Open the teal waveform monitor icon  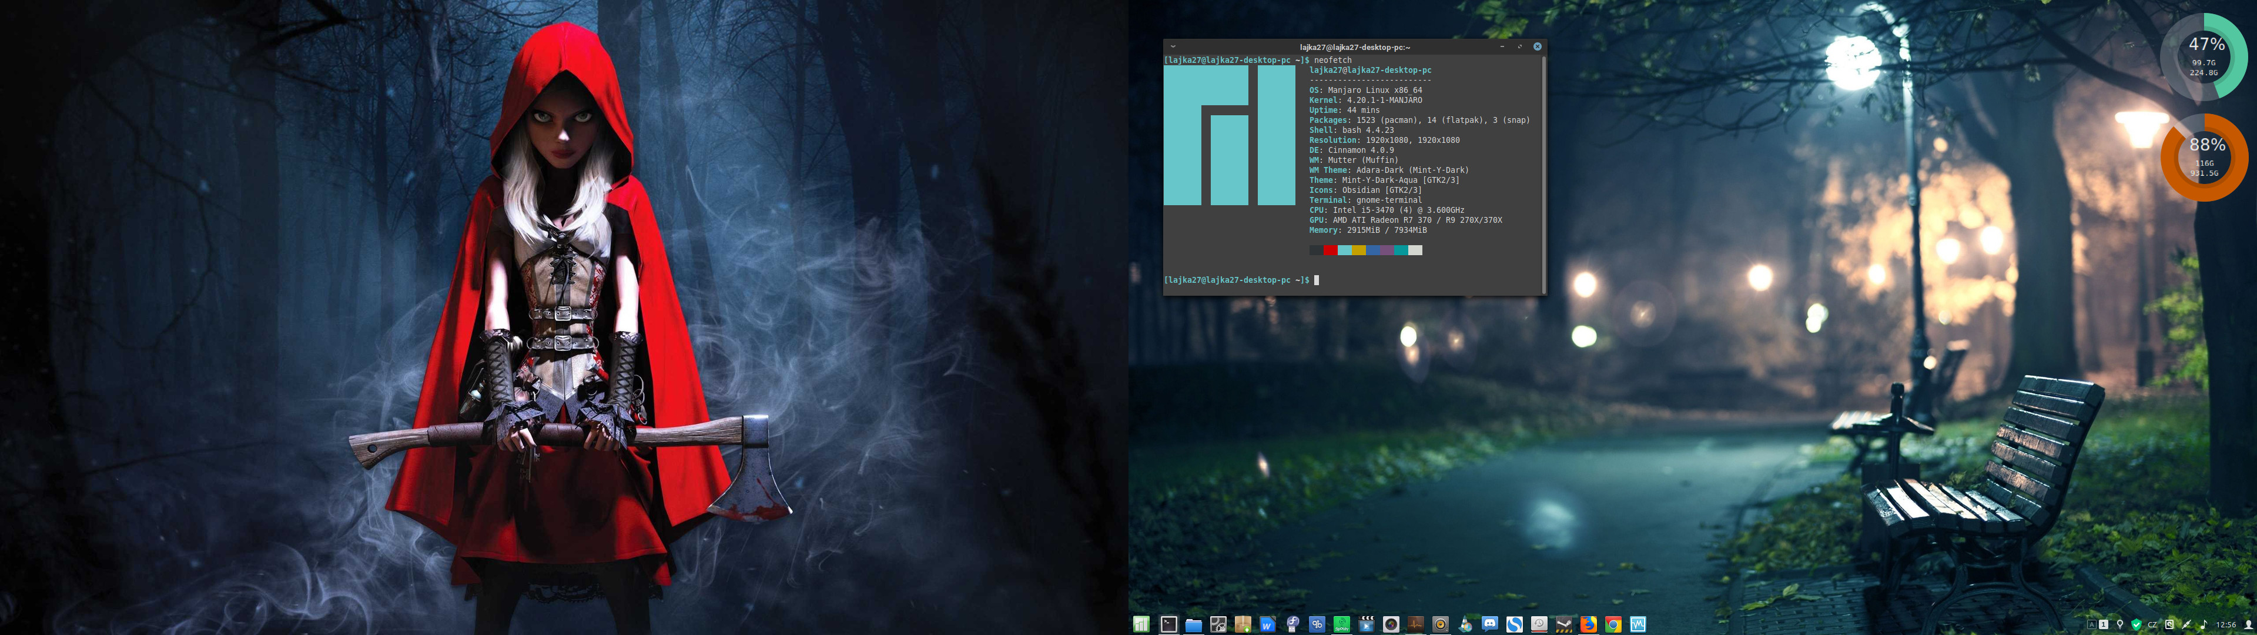point(1638,624)
